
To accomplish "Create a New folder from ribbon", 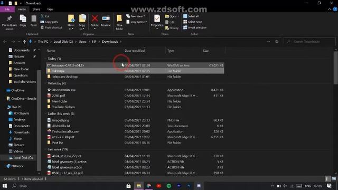I will pyautogui.click(x=119, y=22).
